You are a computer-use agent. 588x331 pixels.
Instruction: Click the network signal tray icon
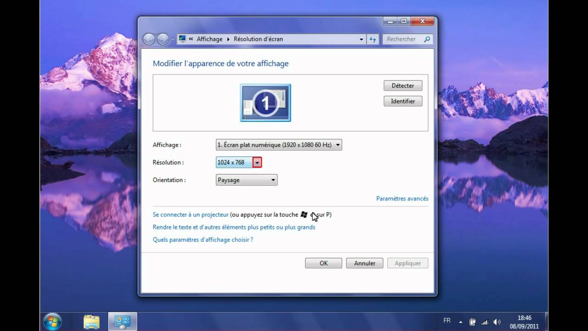pos(485,321)
